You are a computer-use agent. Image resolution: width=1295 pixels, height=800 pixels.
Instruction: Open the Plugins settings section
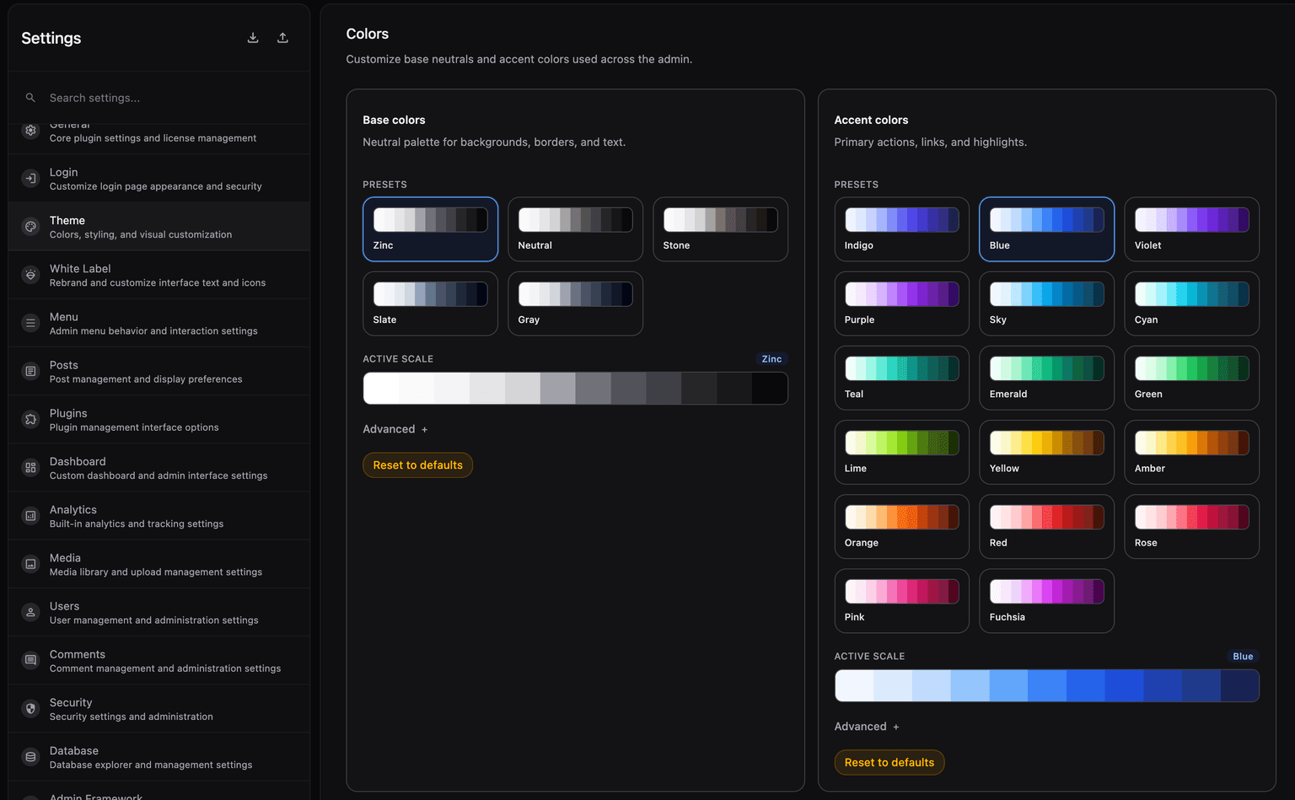point(159,419)
